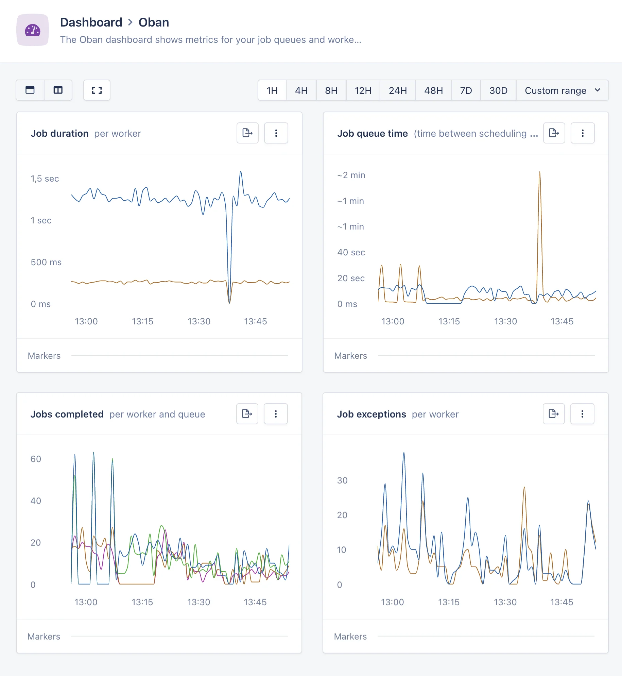Click the Jobs completed chart title
This screenshot has width=622, height=676.
(67, 414)
